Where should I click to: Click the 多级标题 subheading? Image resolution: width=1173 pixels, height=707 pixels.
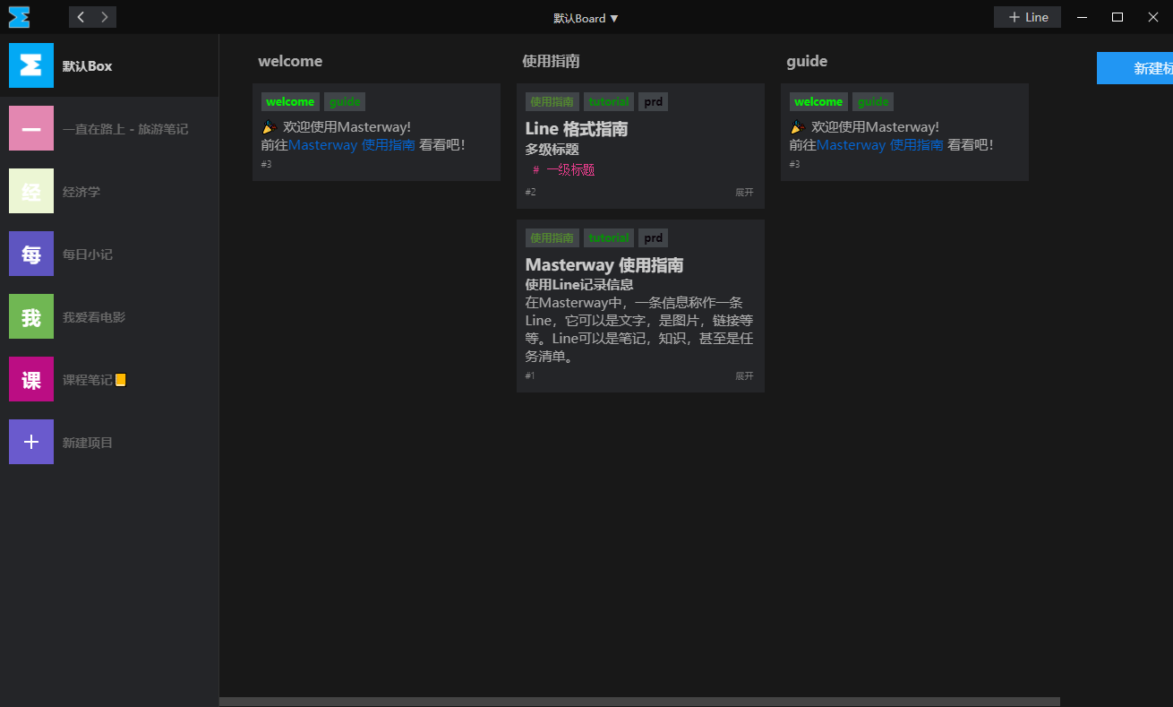click(x=552, y=150)
